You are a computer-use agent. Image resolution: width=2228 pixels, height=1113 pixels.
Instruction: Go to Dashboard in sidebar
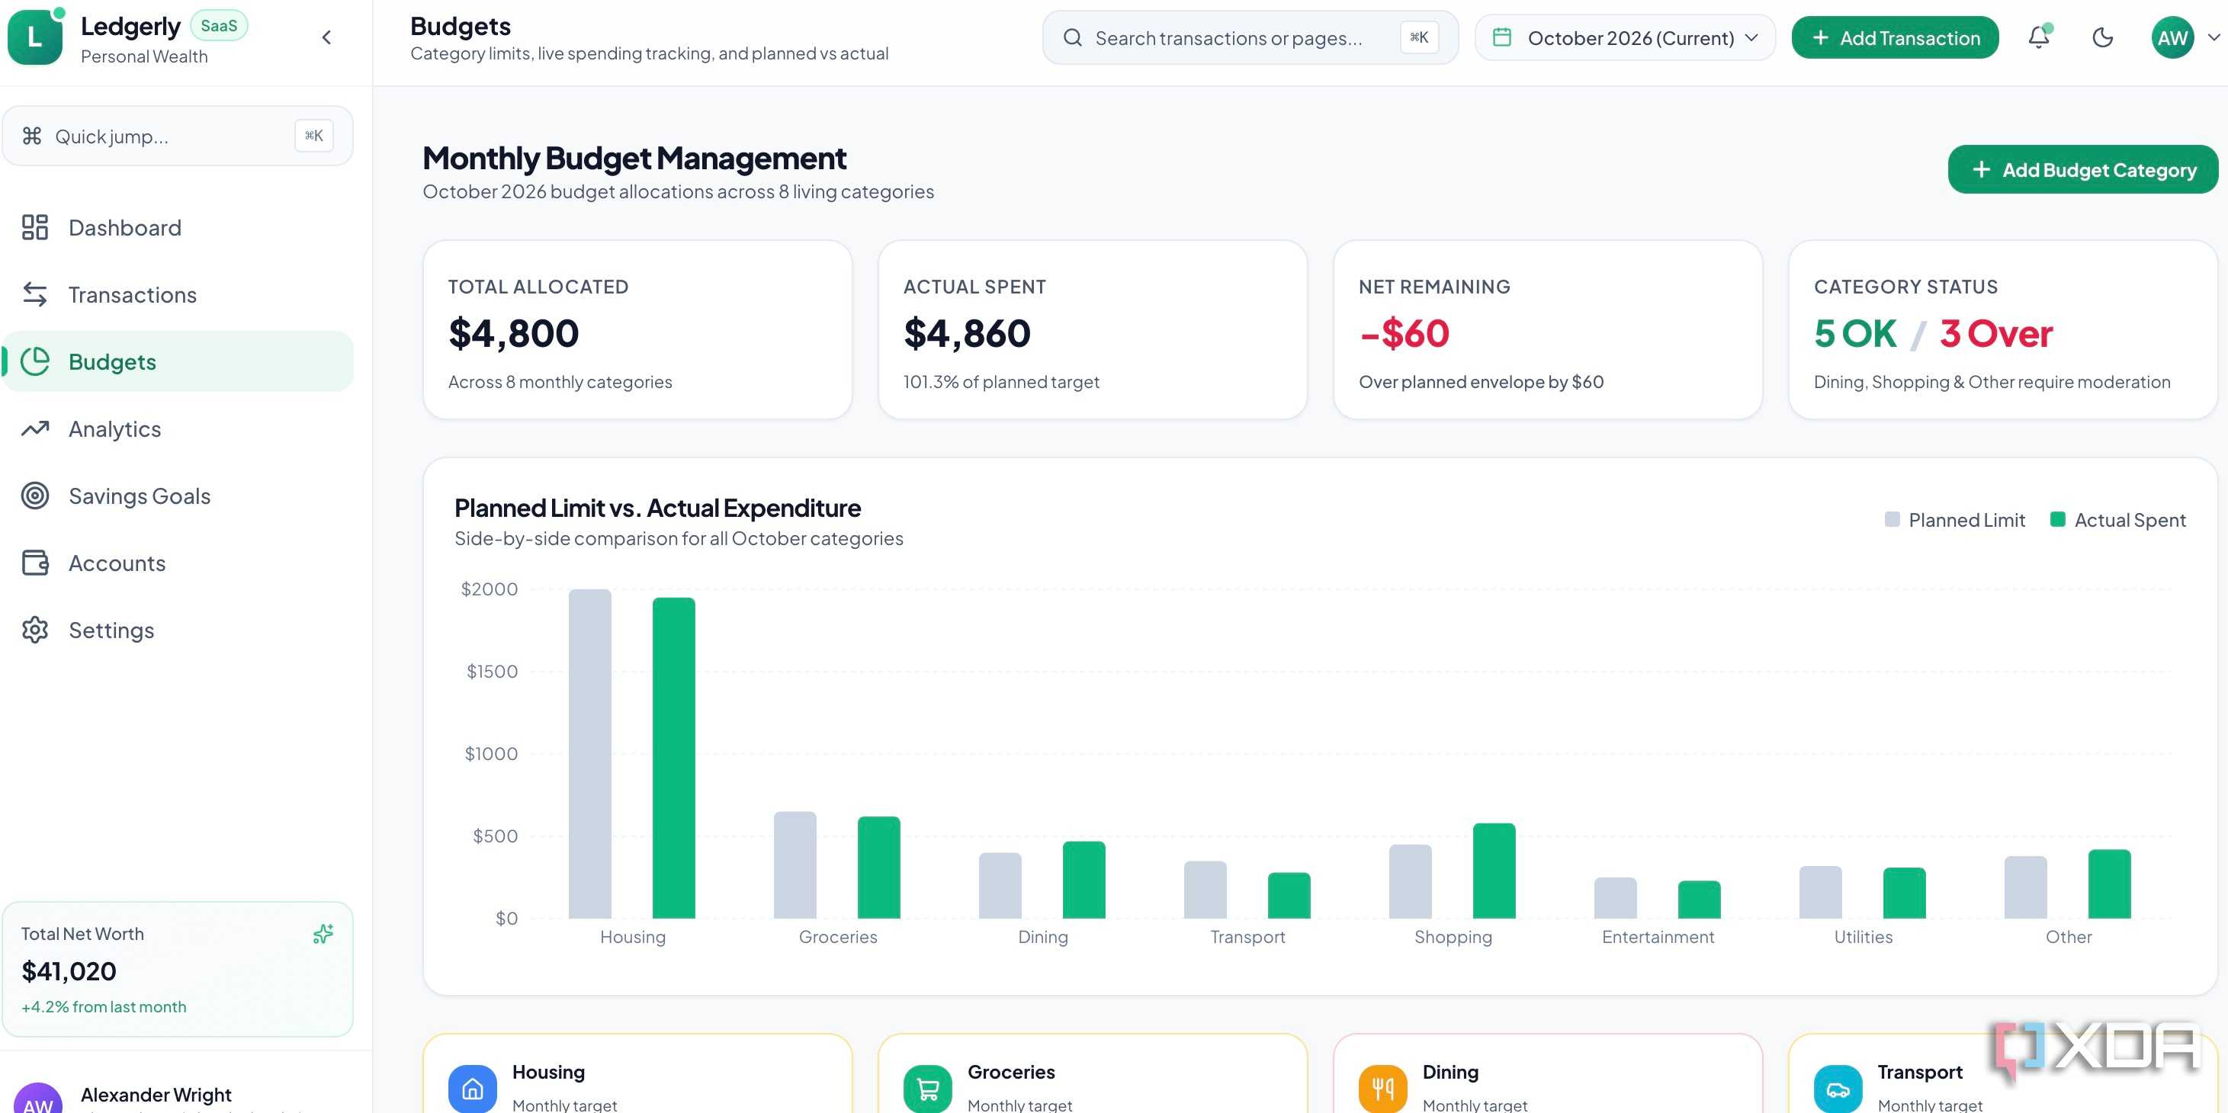coord(178,227)
